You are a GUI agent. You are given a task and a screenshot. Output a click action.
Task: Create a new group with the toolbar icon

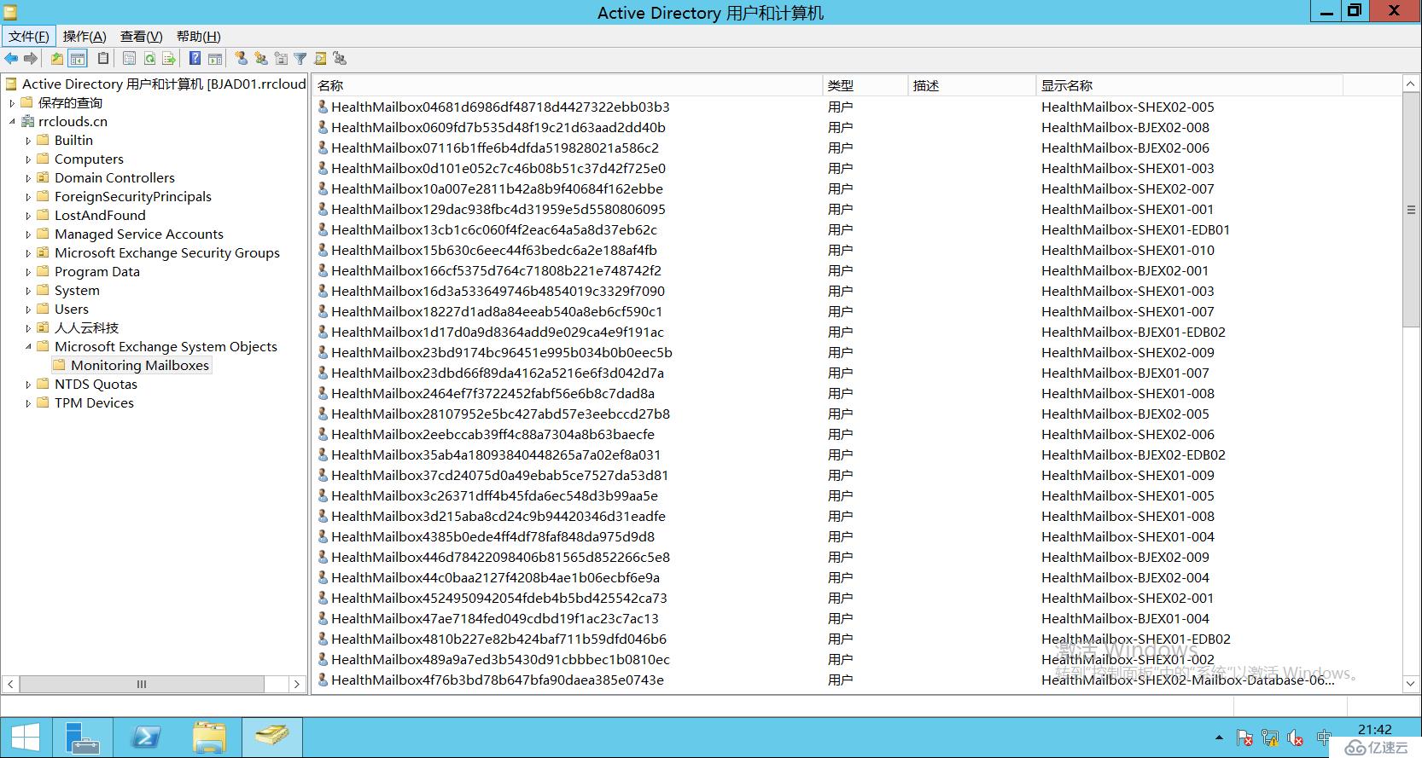pyautogui.click(x=261, y=59)
